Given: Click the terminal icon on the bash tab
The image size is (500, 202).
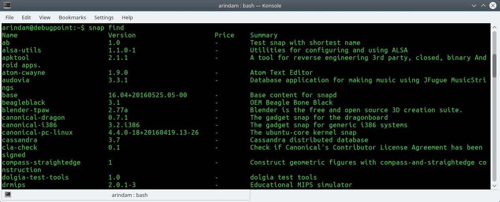Looking at the screenshot, I should (x=8, y=195).
